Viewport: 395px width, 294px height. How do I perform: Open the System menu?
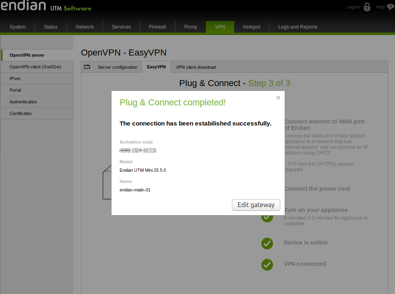tap(18, 27)
